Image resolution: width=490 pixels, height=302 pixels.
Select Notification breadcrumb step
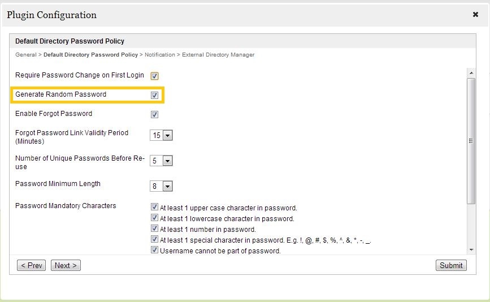(159, 55)
